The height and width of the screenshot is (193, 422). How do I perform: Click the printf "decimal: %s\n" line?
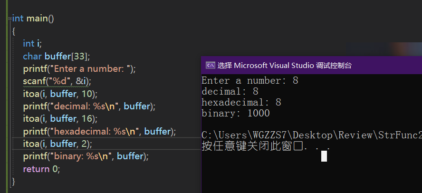point(89,106)
